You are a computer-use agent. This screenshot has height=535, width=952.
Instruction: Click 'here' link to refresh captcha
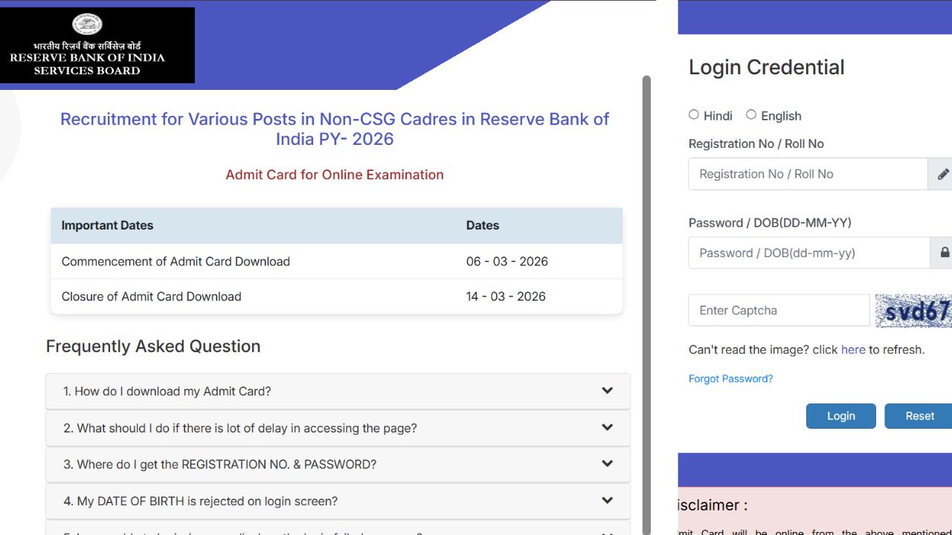coord(853,349)
